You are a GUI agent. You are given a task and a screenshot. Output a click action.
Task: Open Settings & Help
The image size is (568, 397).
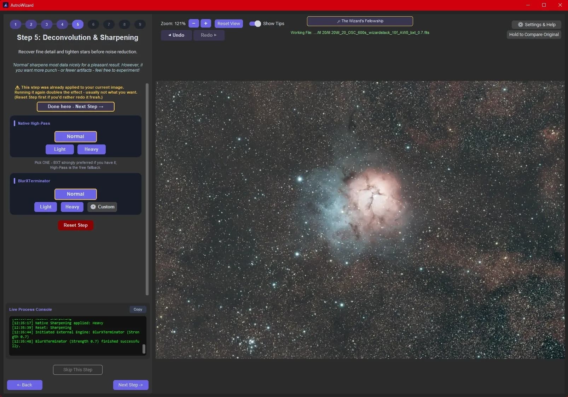[537, 24]
